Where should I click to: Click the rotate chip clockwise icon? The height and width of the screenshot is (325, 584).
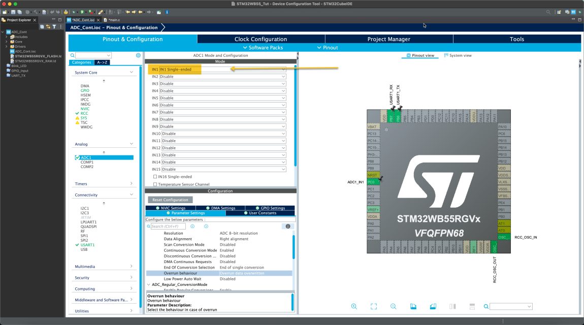413,306
